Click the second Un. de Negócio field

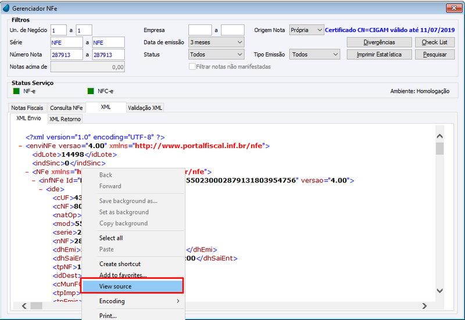pos(84,30)
